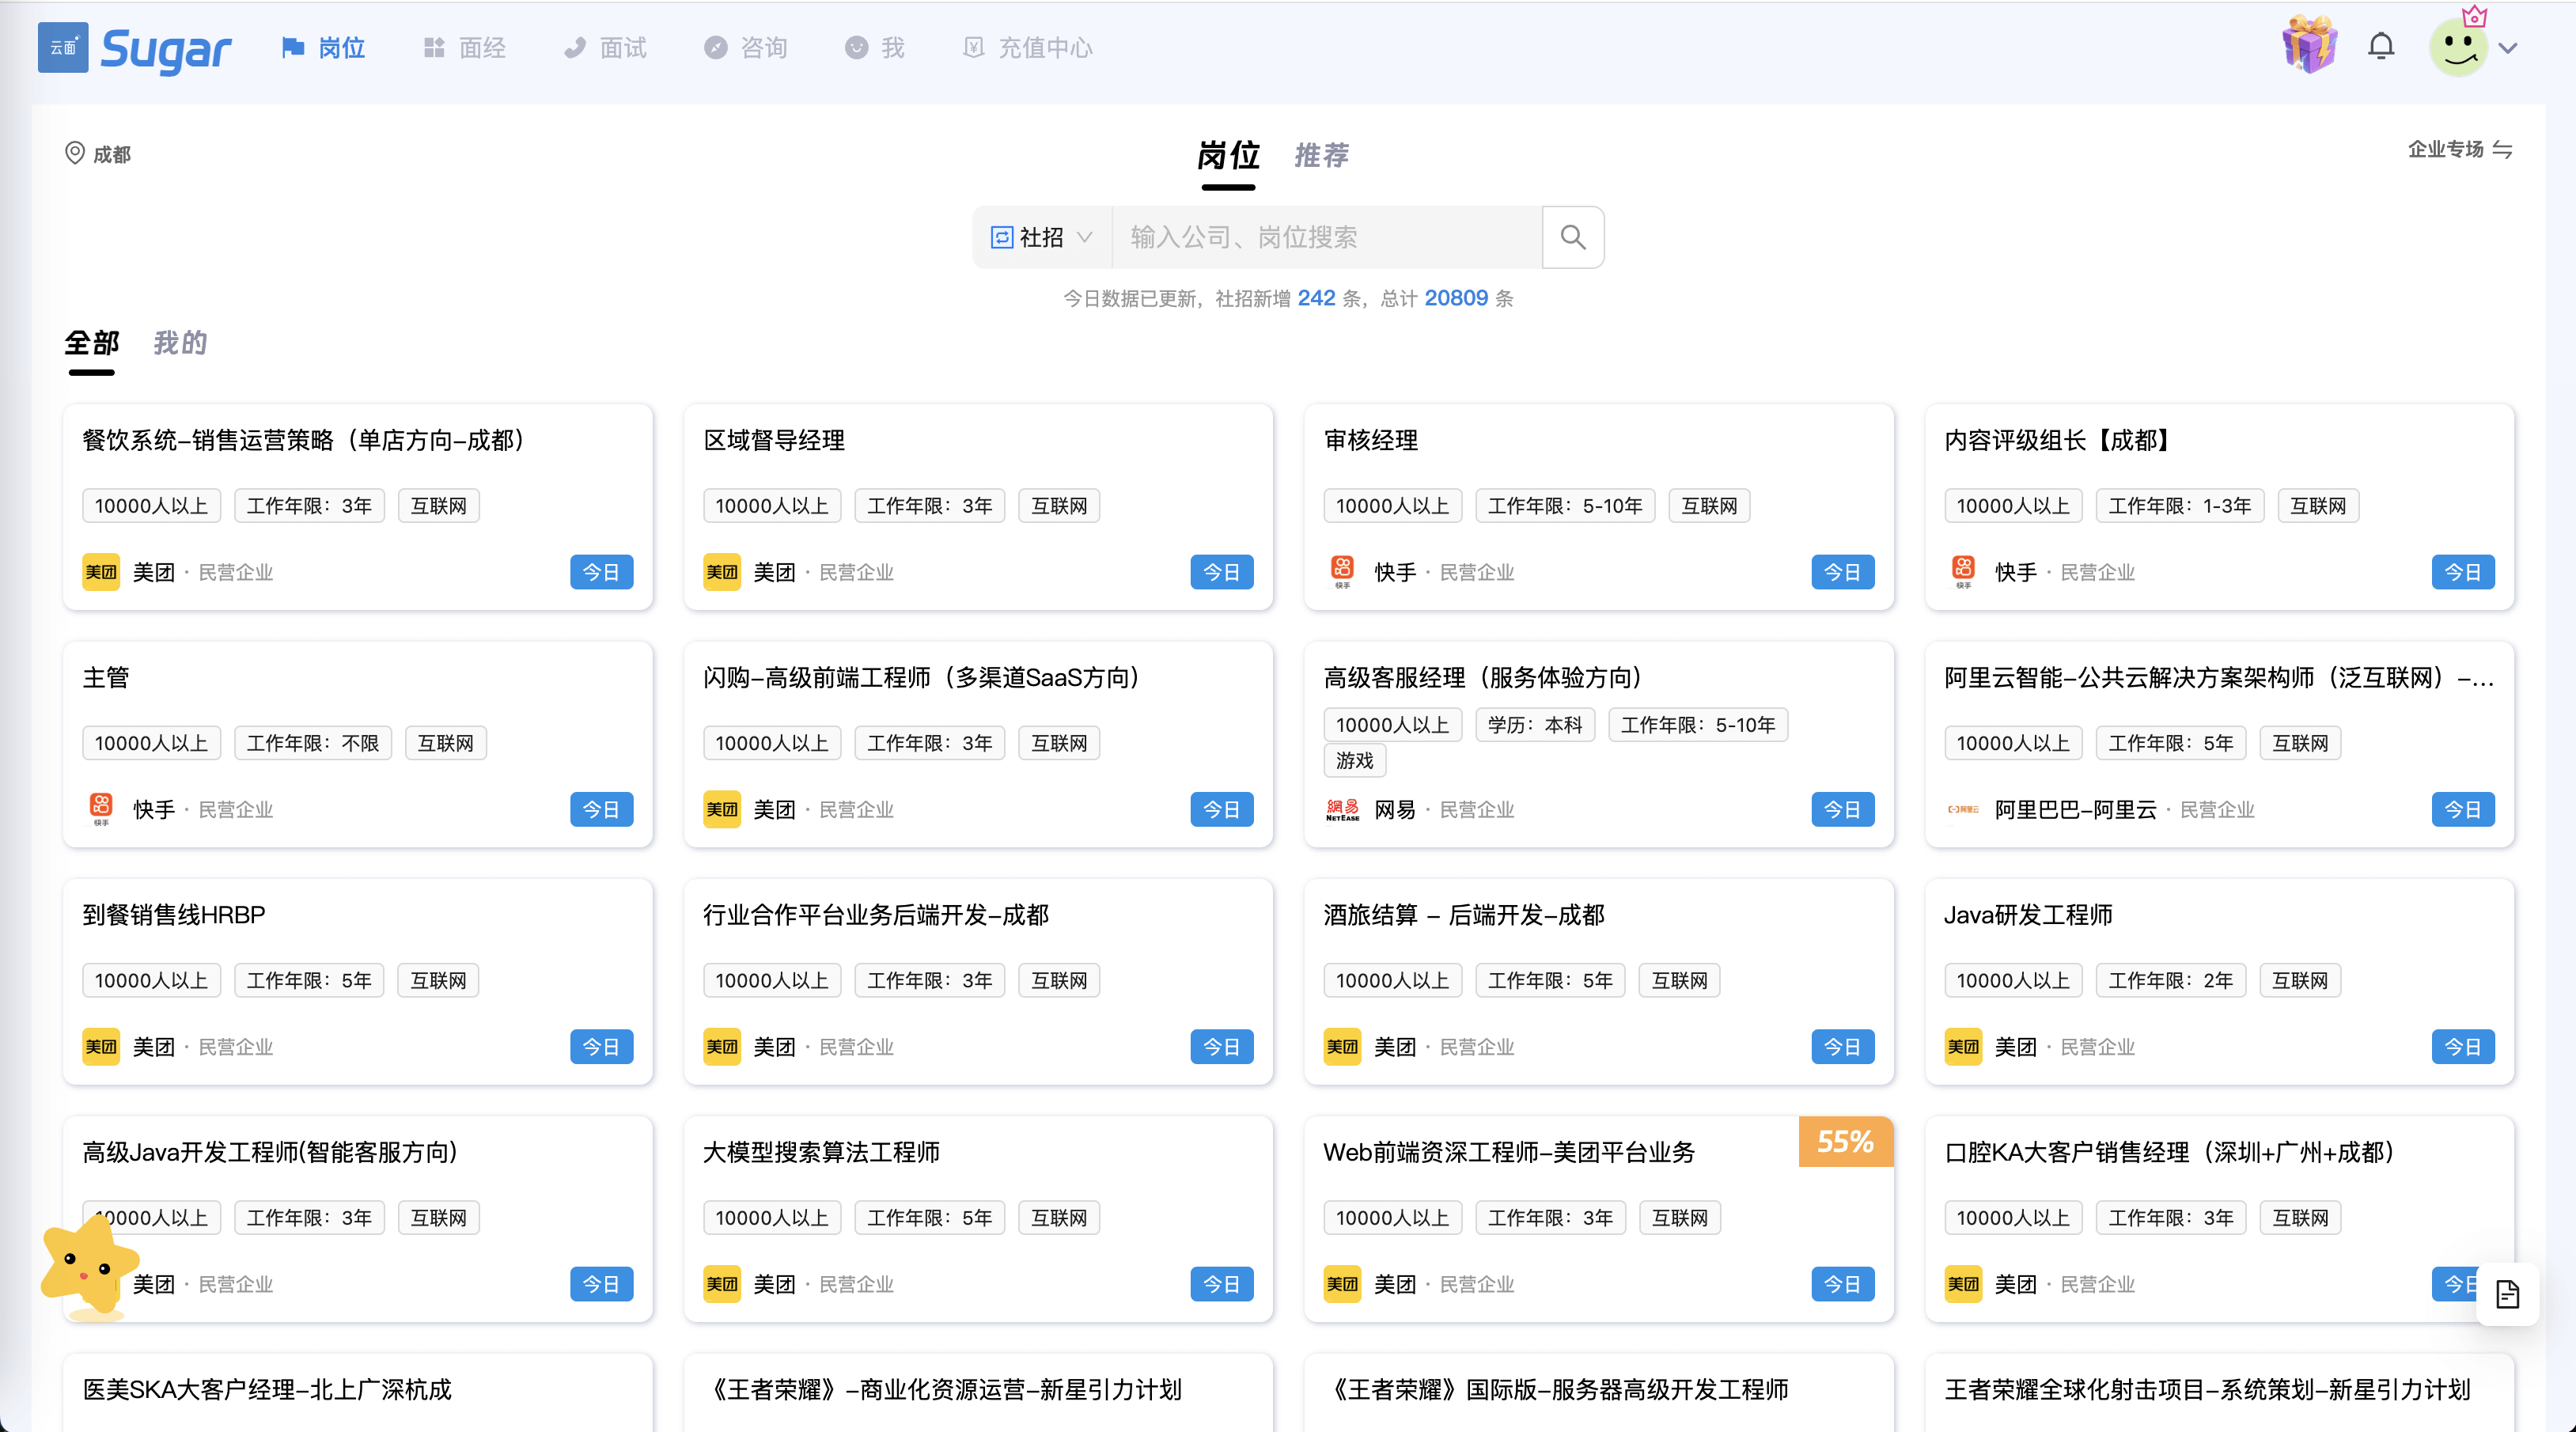Click 游戏 tag on 高级客服经理 card
Screen dimensions: 2576x1432
click(1354, 760)
